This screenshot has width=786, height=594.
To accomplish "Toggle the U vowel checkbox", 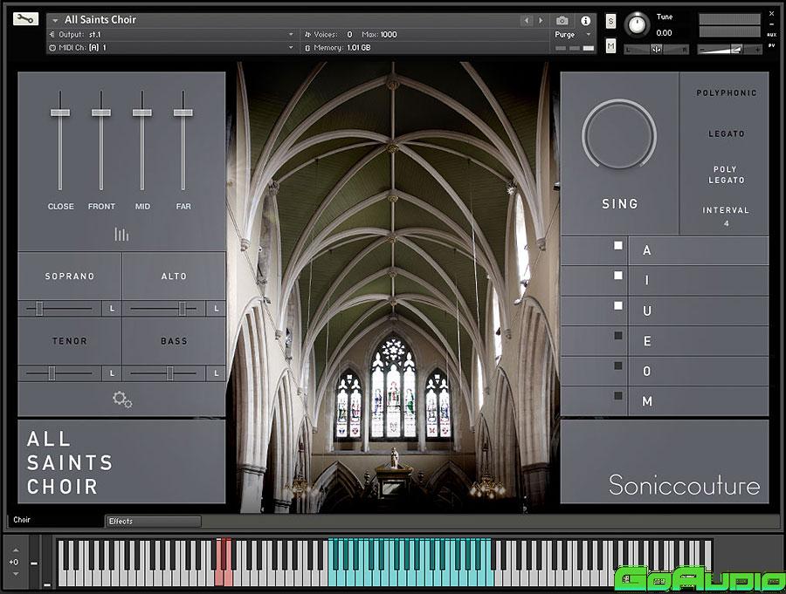I will click(x=618, y=306).
